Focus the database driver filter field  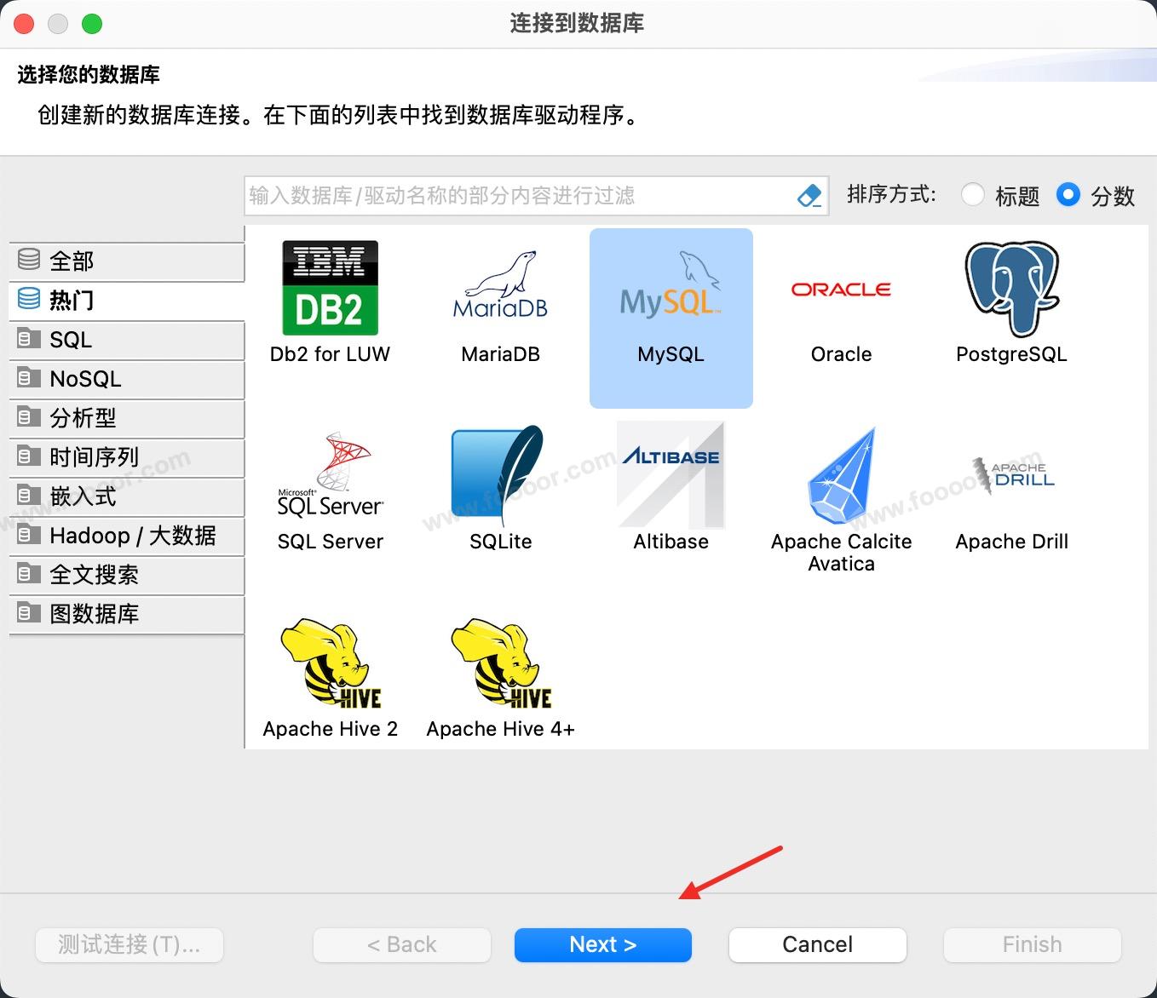[x=520, y=196]
